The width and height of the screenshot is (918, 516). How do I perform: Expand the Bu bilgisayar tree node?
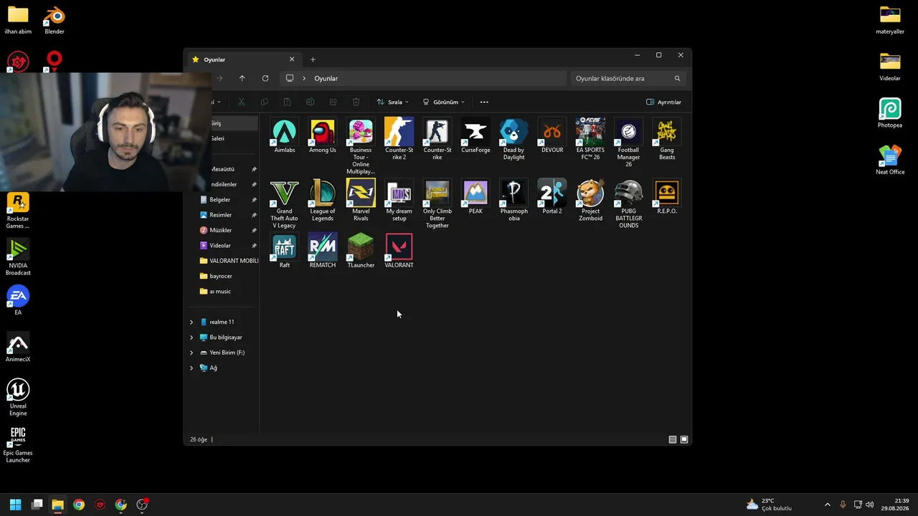point(191,338)
